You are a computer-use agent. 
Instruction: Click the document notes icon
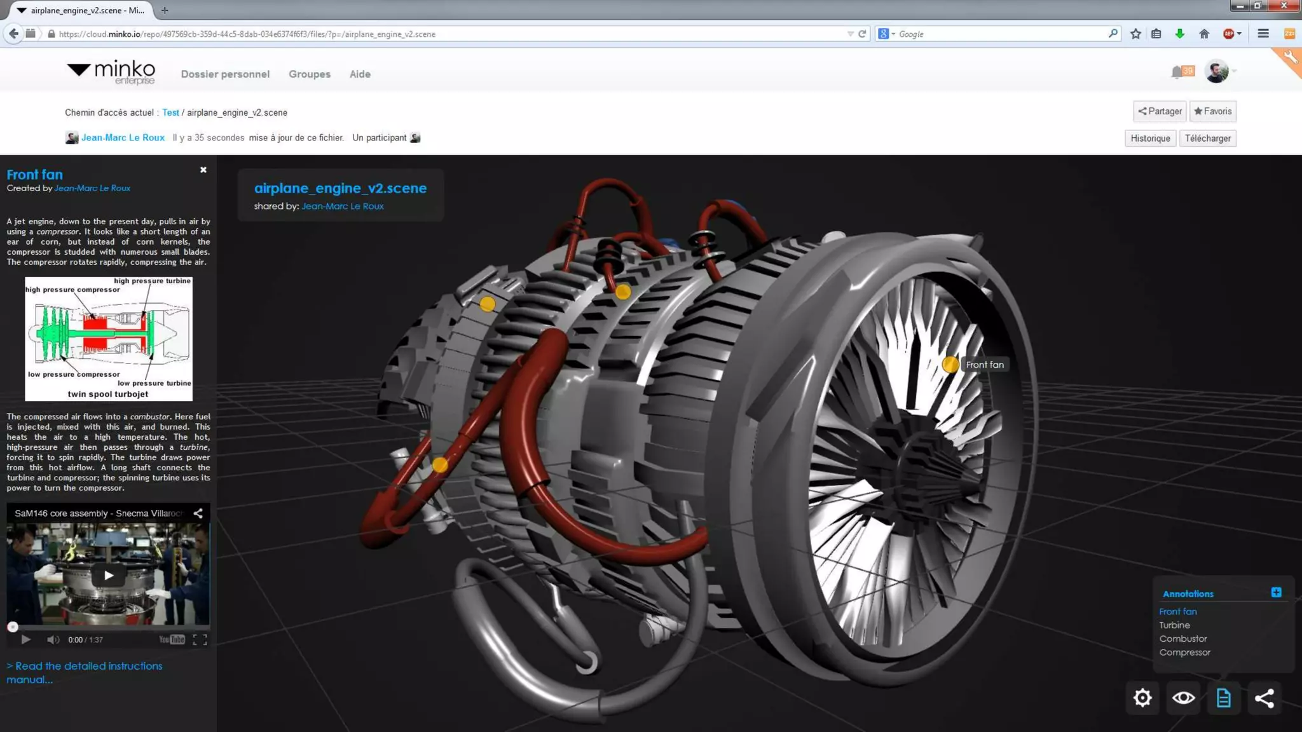click(x=1223, y=698)
